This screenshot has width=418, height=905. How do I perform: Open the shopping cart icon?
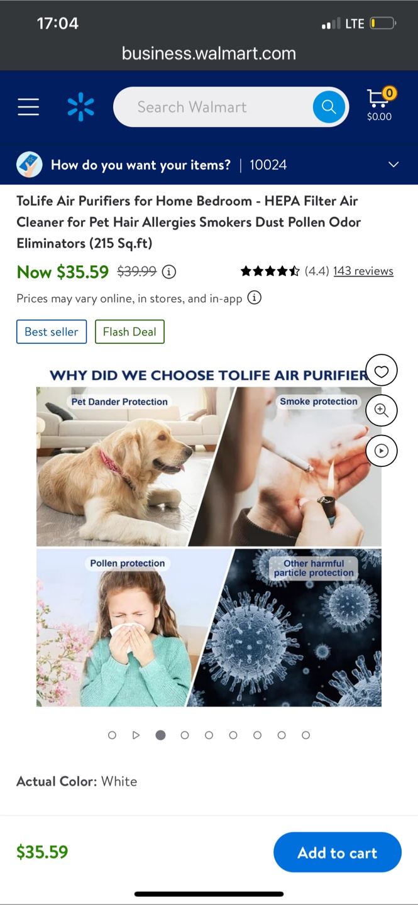[380, 104]
